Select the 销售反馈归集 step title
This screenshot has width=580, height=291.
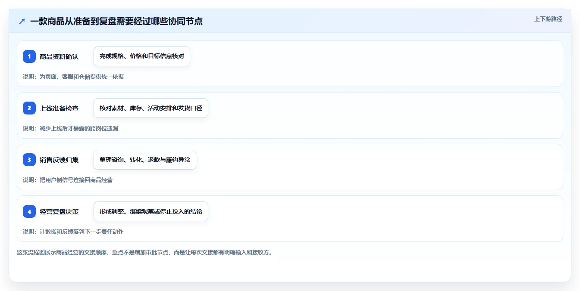click(x=59, y=160)
